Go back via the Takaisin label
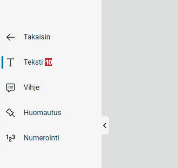 tap(37, 37)
